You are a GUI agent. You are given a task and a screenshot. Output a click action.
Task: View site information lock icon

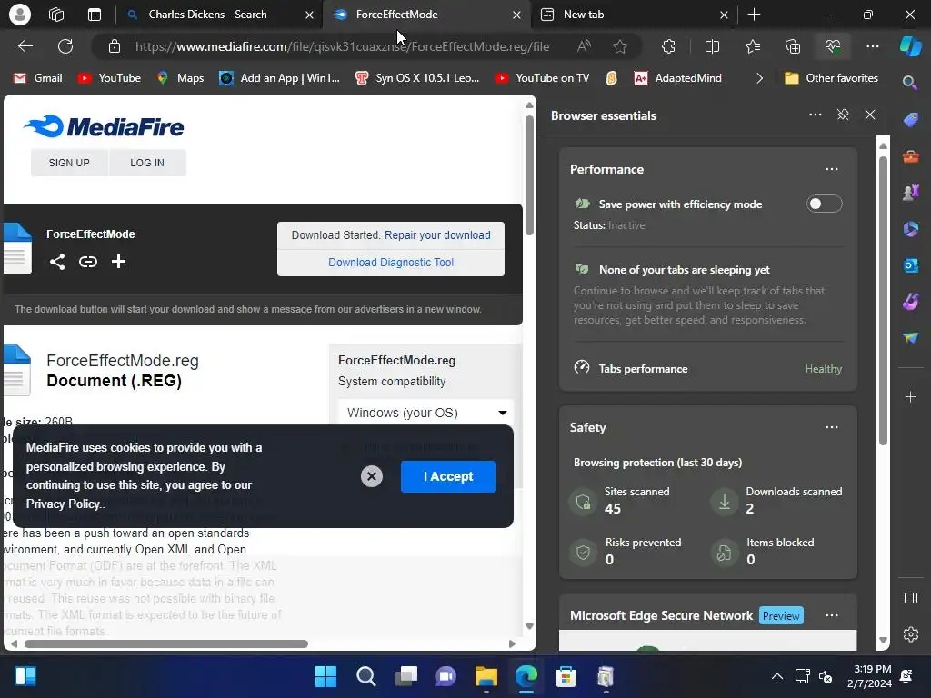click(x=115, y=46)
